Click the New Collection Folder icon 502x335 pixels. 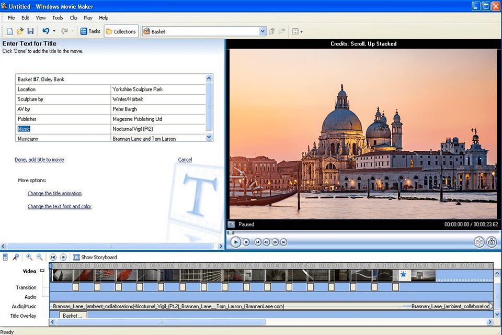pos(282,31)
